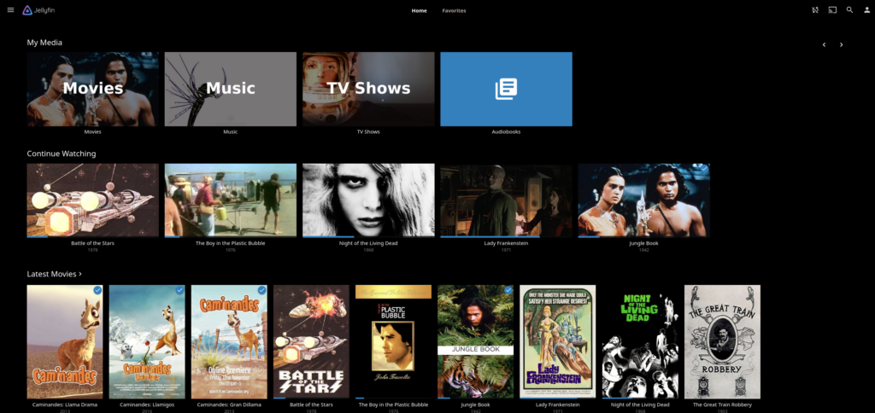Viewport: 875px width, 413px height.
Task: Open the TV Shows library card
Action: click(368, 90)
